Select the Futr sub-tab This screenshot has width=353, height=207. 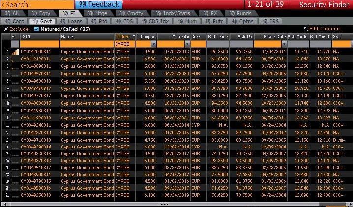(x=214, y=21)
